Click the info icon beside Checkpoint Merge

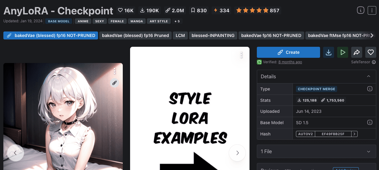coord(370,89)
